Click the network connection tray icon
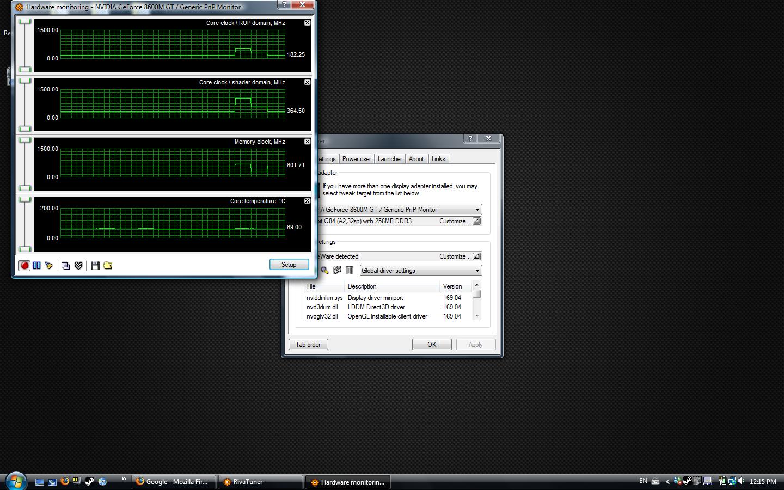 click(x=732, y=481)
